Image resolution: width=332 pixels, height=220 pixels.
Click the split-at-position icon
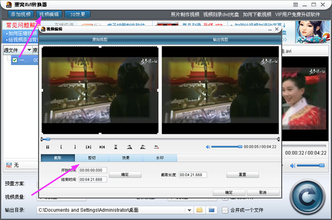(102, 147)
